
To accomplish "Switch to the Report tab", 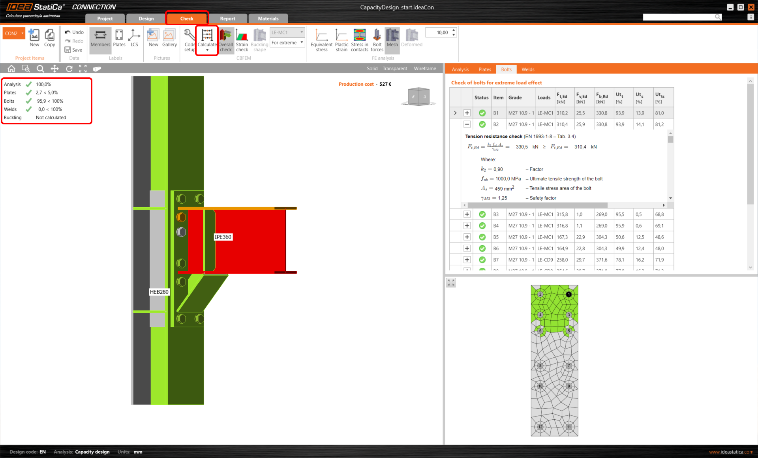I will tap(227, 19).
